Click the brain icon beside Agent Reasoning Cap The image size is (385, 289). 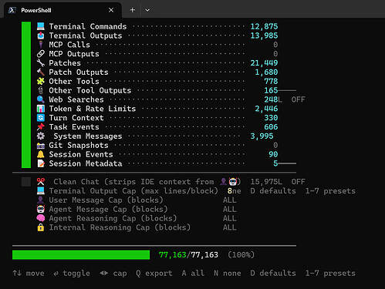[41, 218]
